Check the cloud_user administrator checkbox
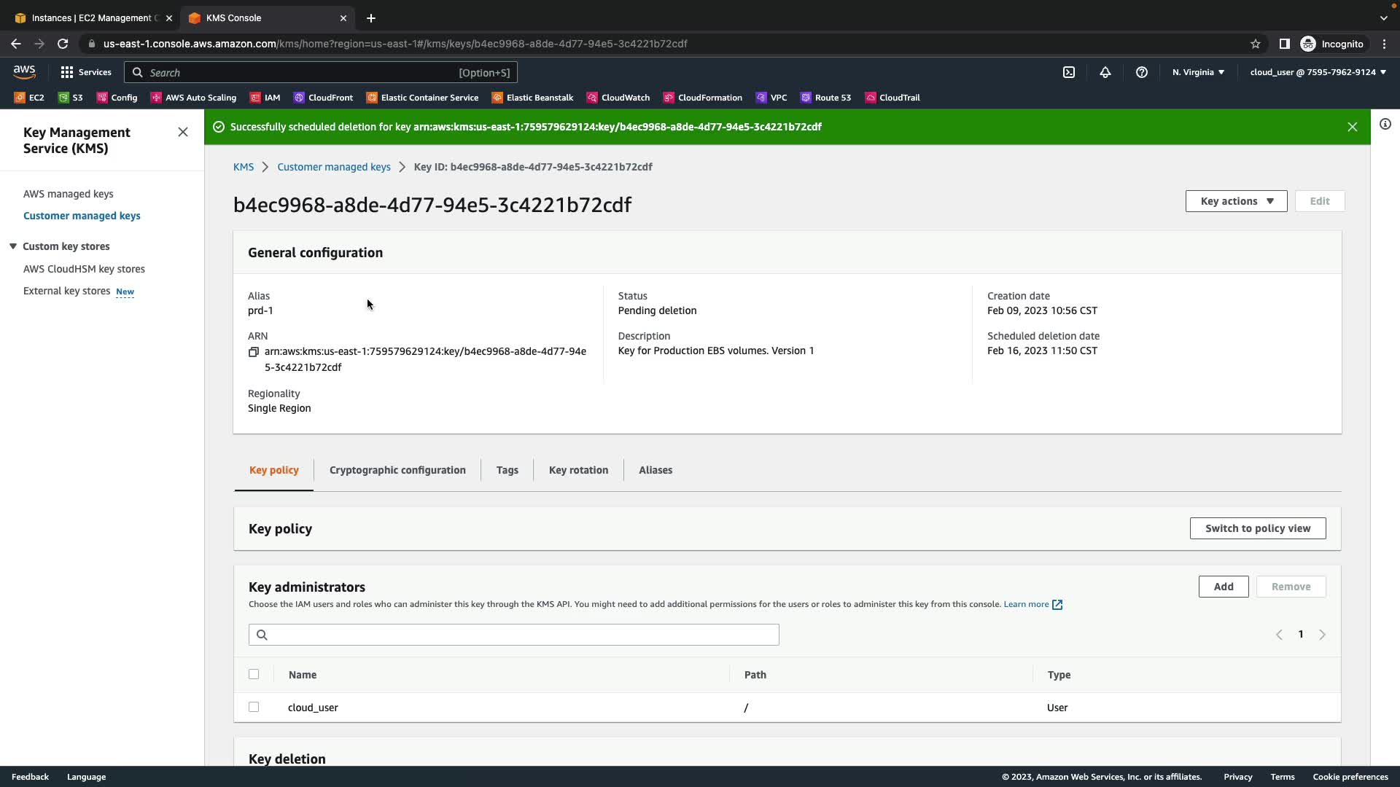Screen dimensions: 1400x787 (x=254, y=707)
